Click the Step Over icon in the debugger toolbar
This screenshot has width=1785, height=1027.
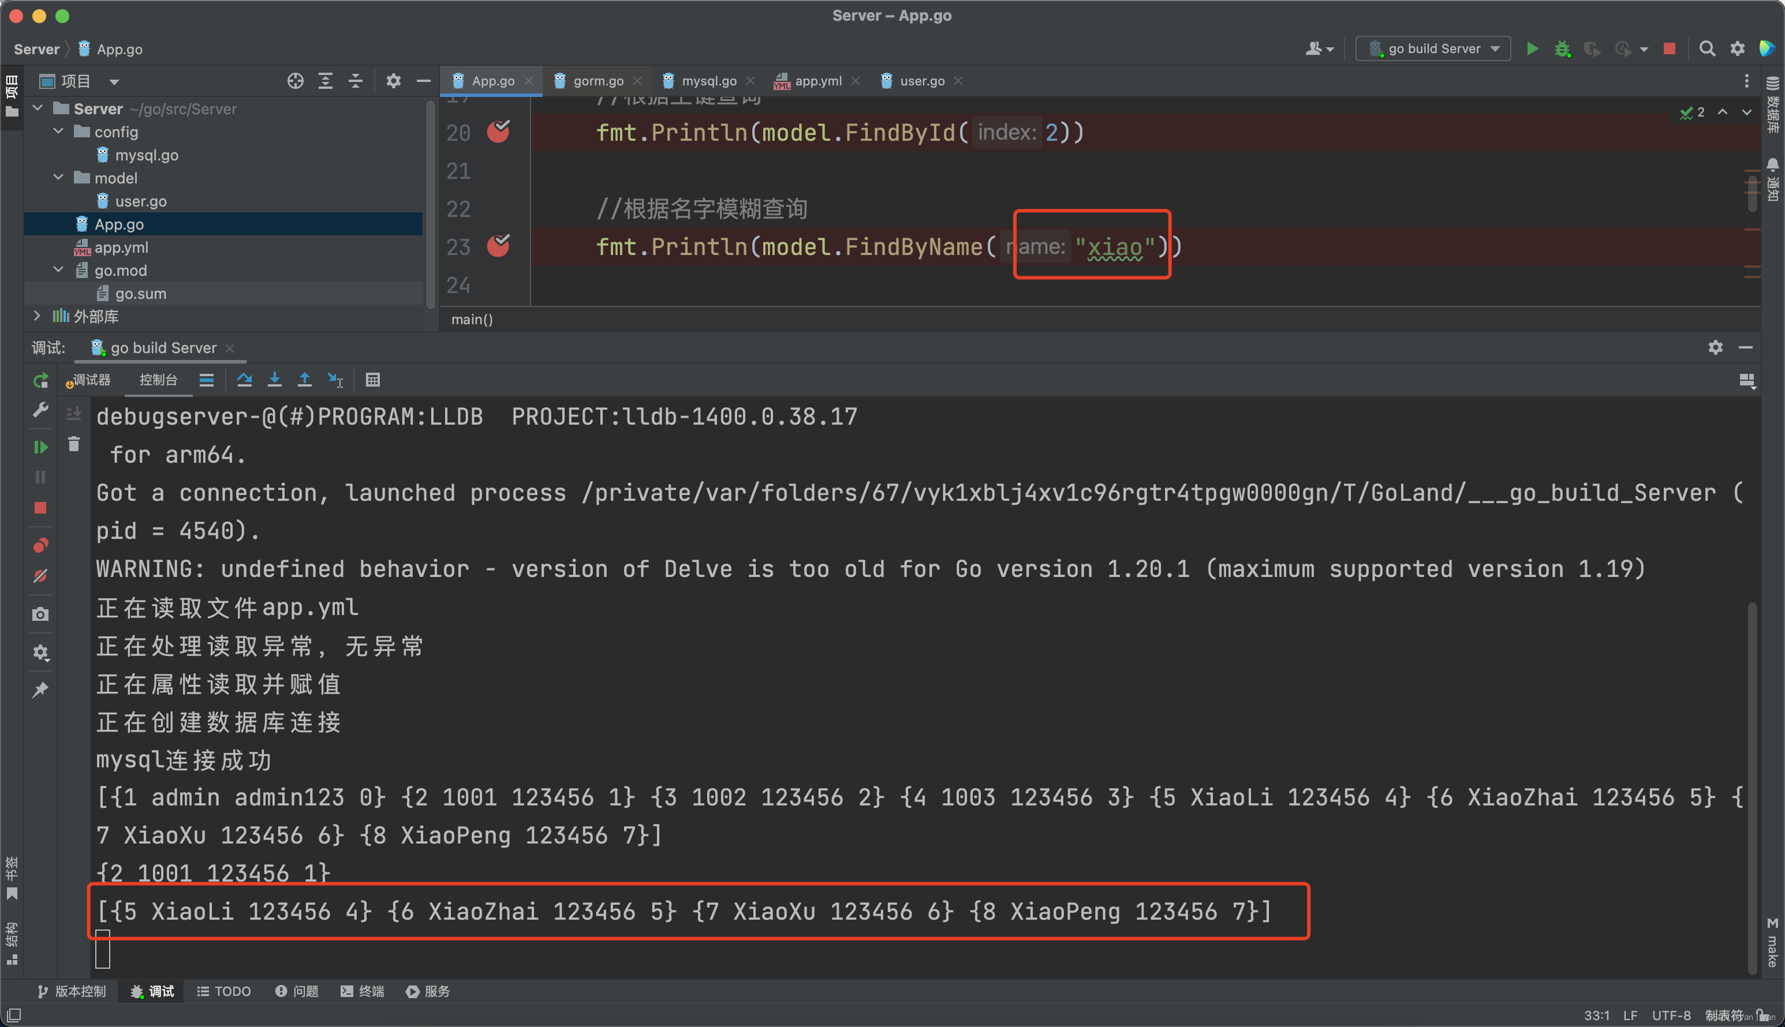click(x=244, y=380)
